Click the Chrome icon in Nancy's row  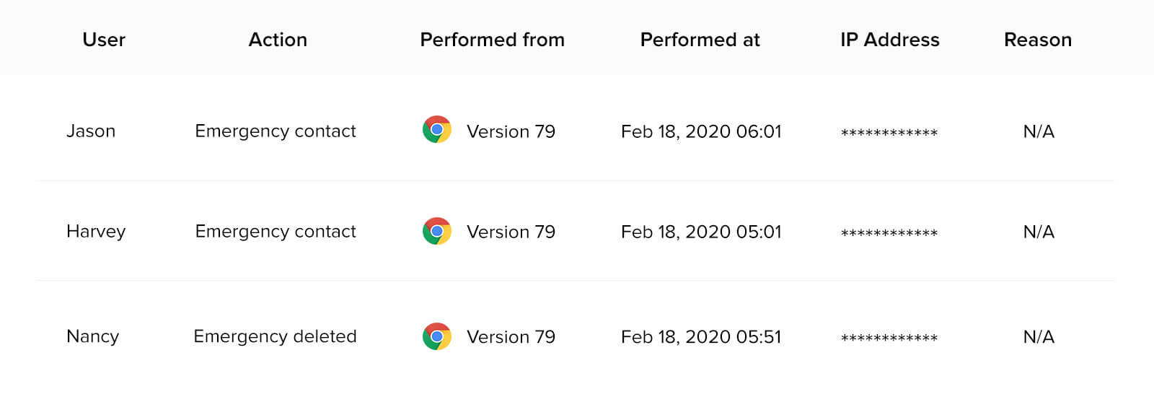436,336
